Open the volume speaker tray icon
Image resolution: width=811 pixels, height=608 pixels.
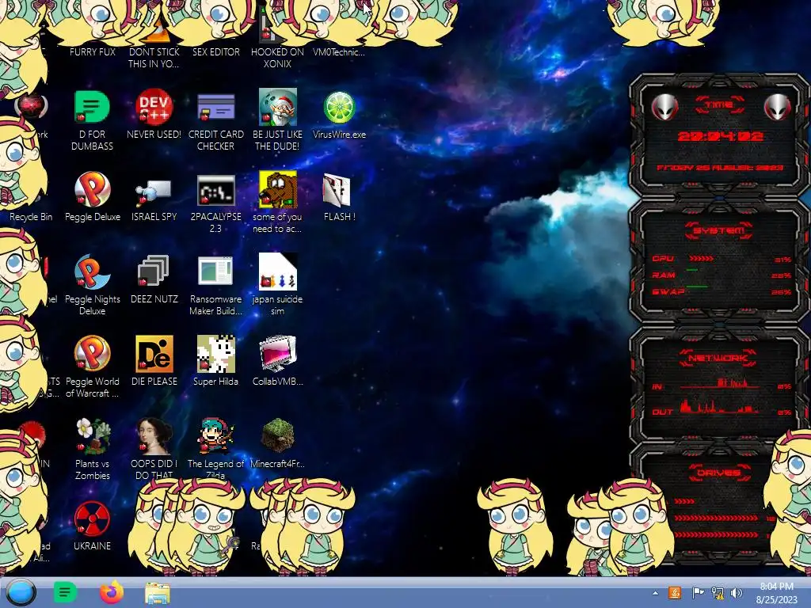(737, 593)
